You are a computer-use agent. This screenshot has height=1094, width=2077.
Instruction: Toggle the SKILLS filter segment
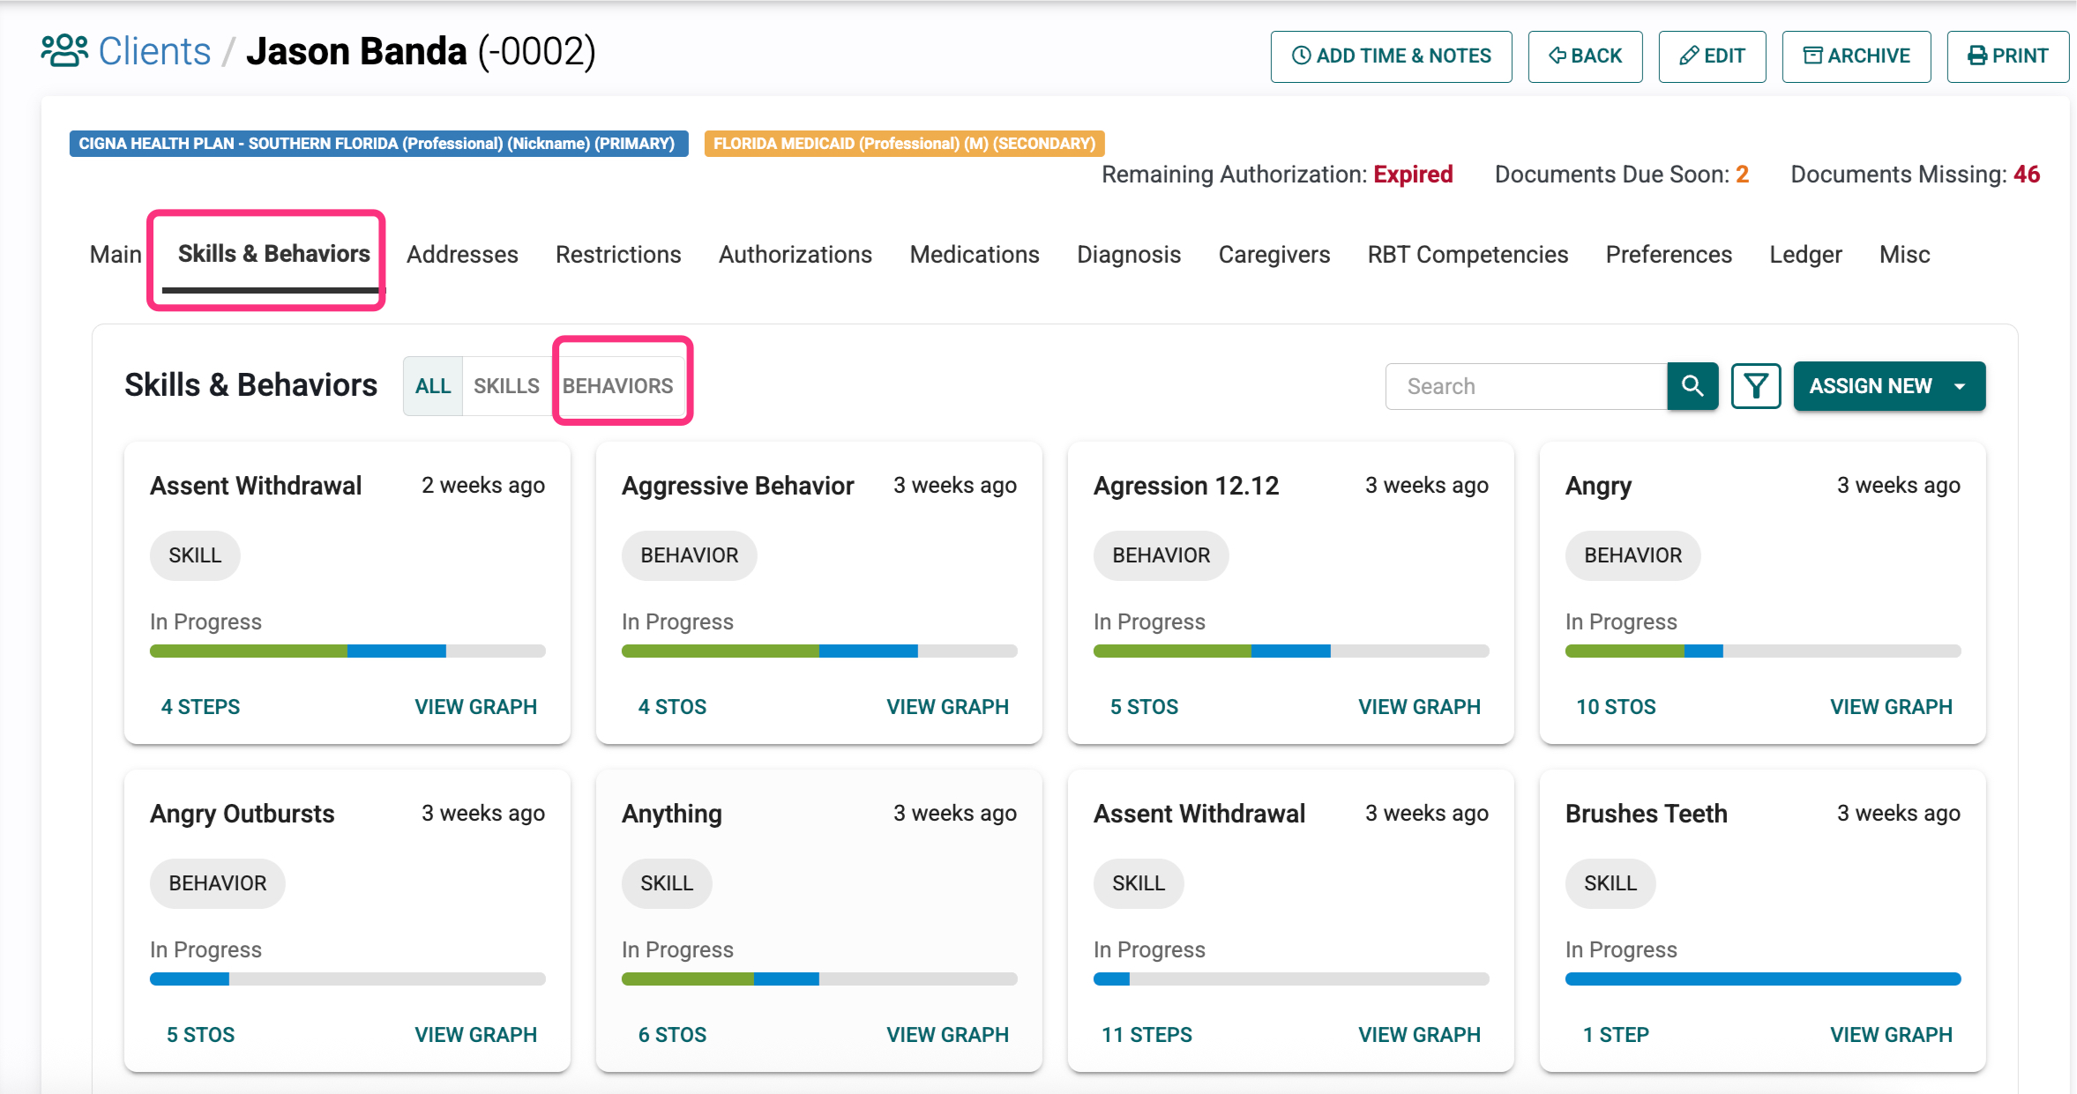(x=506, y=386)
